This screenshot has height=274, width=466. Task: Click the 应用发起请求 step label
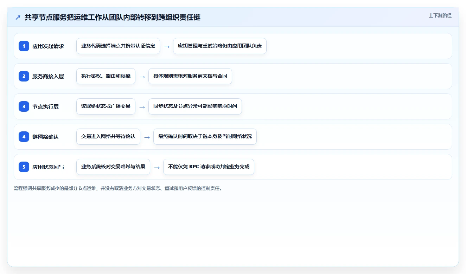click(48, 46)
